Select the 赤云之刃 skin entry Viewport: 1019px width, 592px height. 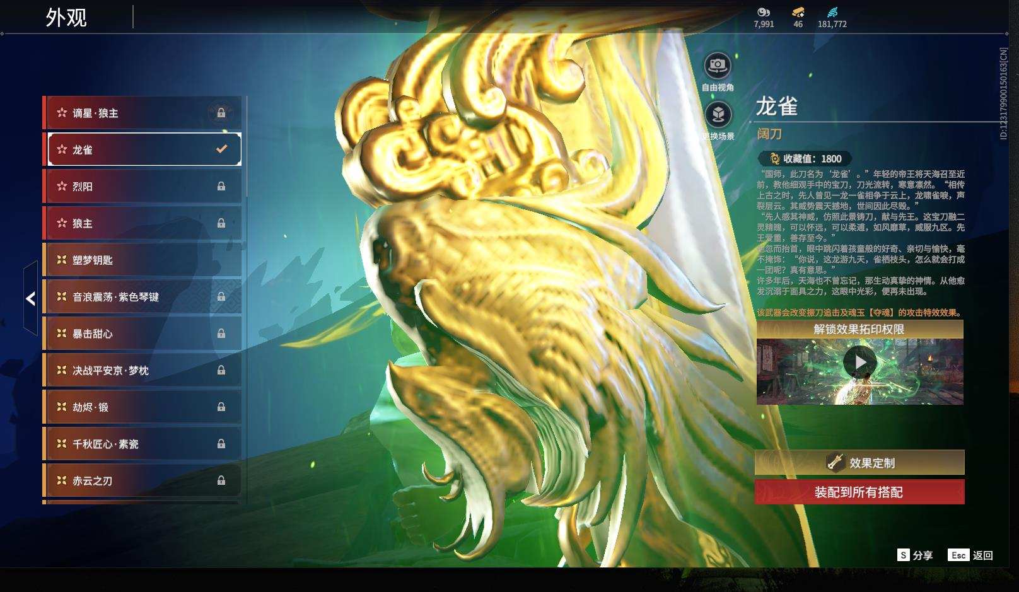tap(143, 480)
